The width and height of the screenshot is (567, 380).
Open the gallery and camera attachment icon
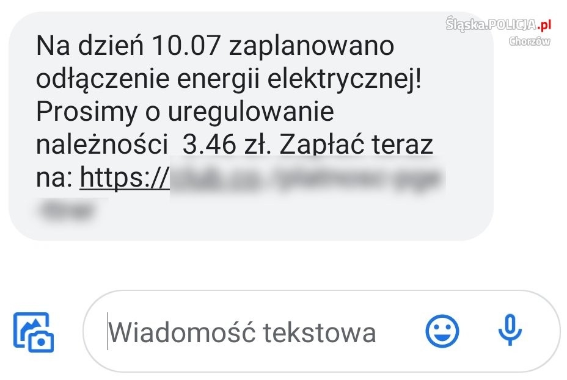point(34,332)
